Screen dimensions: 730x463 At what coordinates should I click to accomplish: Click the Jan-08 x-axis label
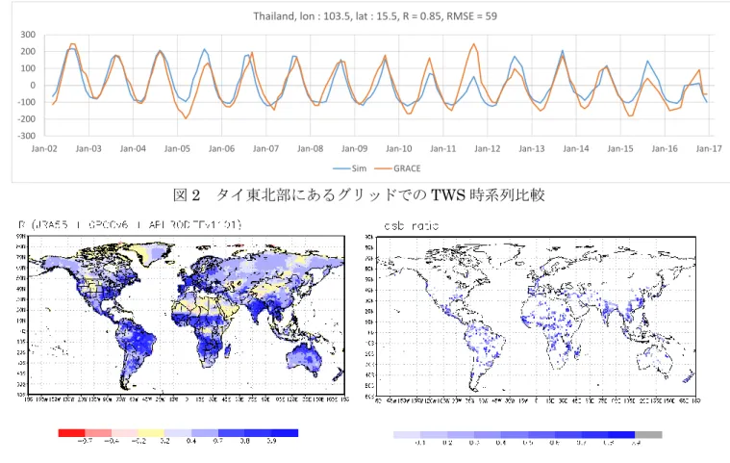tap(310, 148)
